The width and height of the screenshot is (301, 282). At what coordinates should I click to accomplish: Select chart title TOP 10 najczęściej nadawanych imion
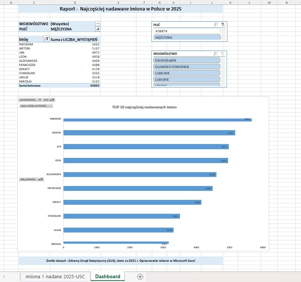click(x=144, y=107)
